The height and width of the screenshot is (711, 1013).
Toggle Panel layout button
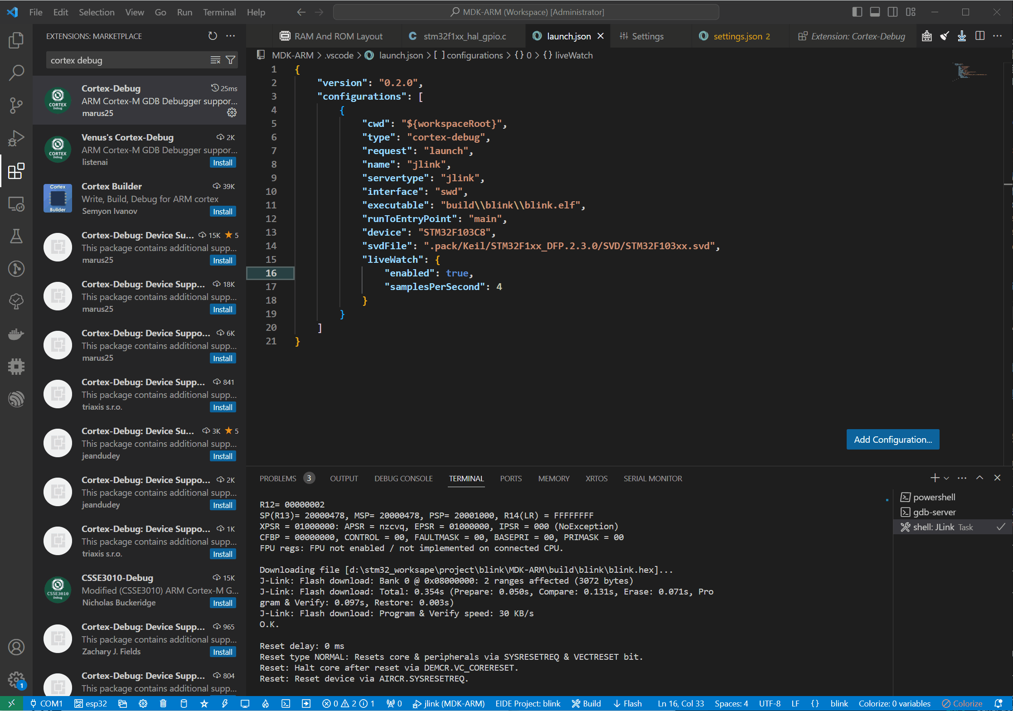[x=875, y=12]
